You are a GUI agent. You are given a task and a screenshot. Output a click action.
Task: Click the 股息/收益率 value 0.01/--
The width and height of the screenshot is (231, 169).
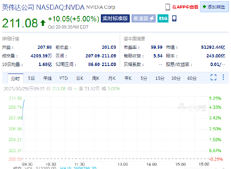point(218,64)
